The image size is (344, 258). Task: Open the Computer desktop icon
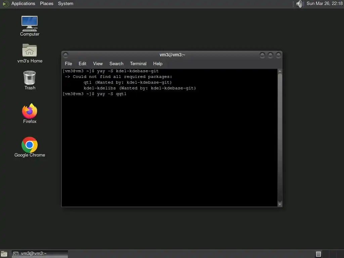coord(30,26)
